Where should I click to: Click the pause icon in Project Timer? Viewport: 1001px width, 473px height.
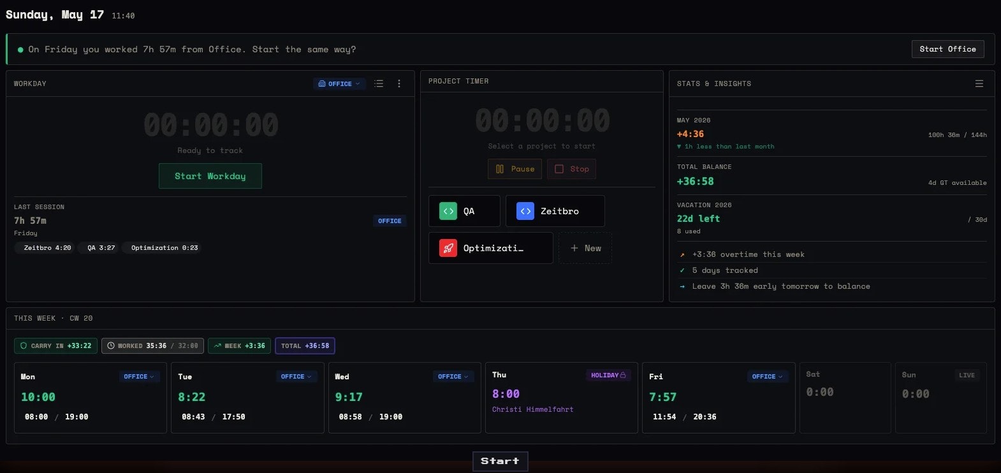[x=500, y=169]
